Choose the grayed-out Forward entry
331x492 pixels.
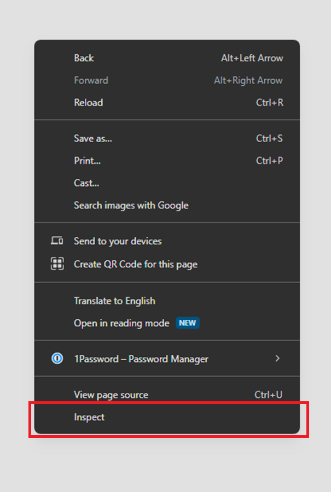tap(167, 80)
